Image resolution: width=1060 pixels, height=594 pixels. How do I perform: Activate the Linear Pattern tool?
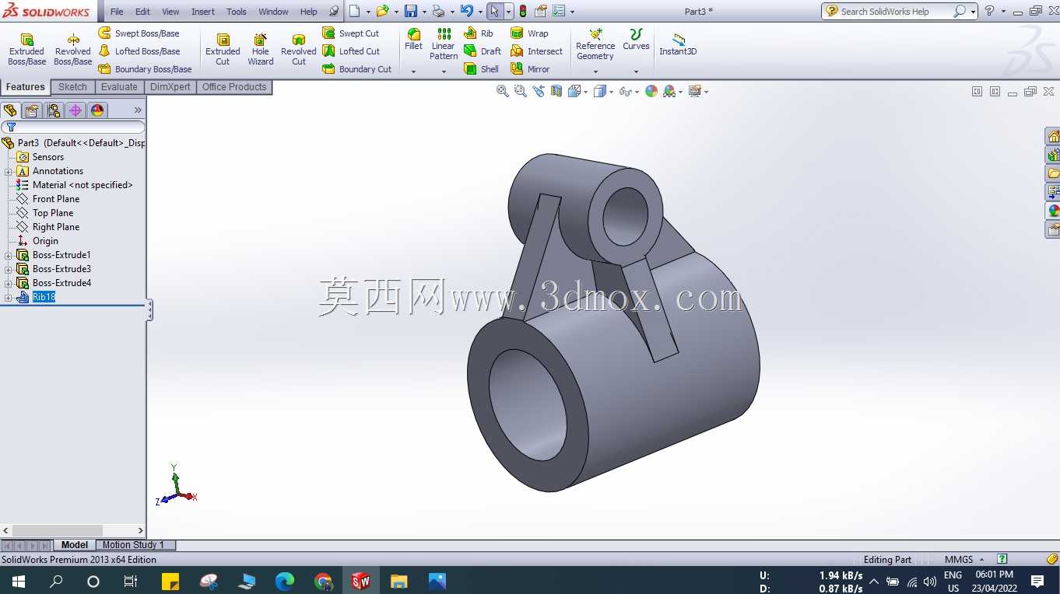(x=444, y=44)
